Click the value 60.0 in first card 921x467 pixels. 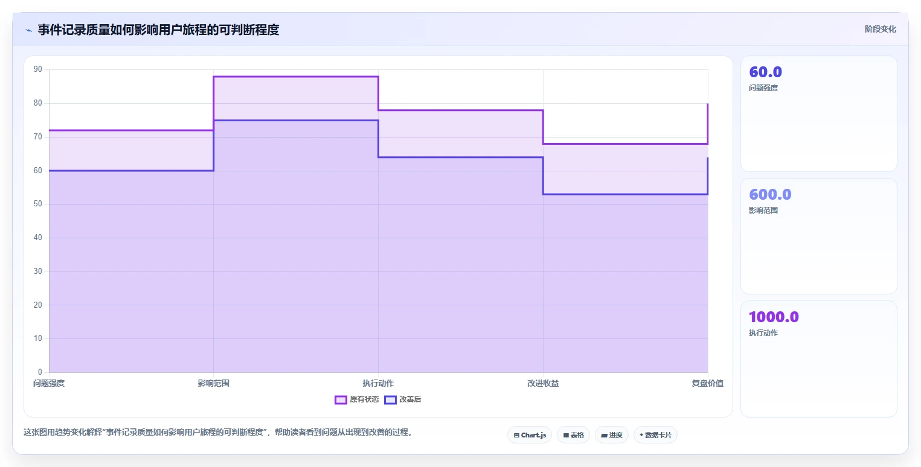tap(765, 72)
